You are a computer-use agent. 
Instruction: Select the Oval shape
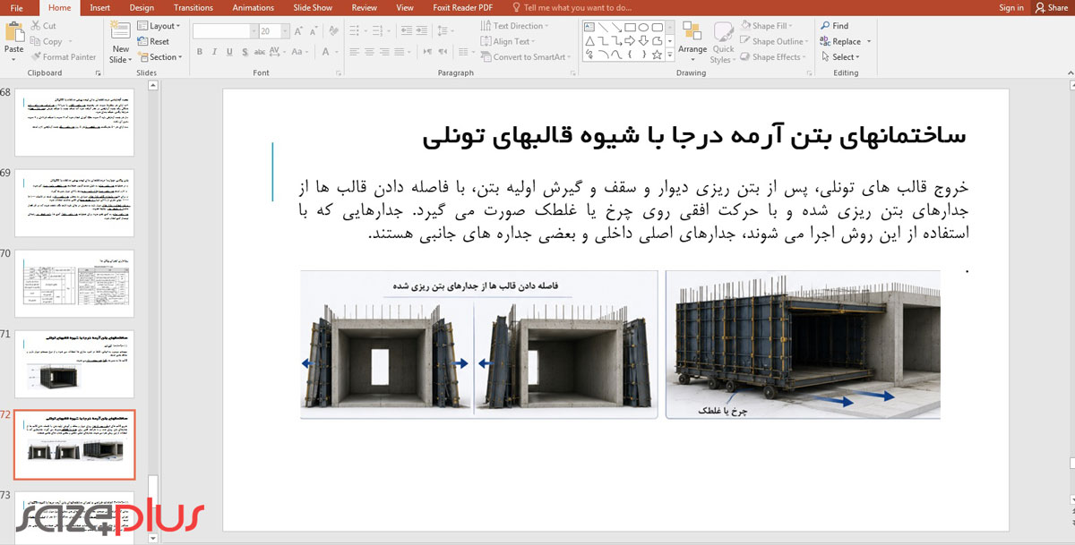643,28
